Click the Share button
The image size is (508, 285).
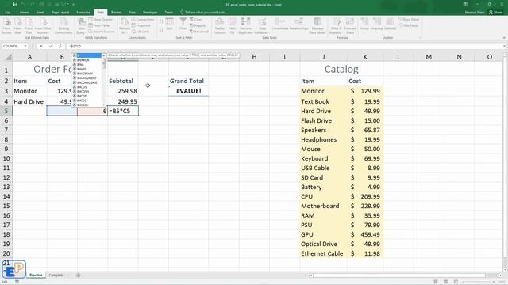coord(495,13)
